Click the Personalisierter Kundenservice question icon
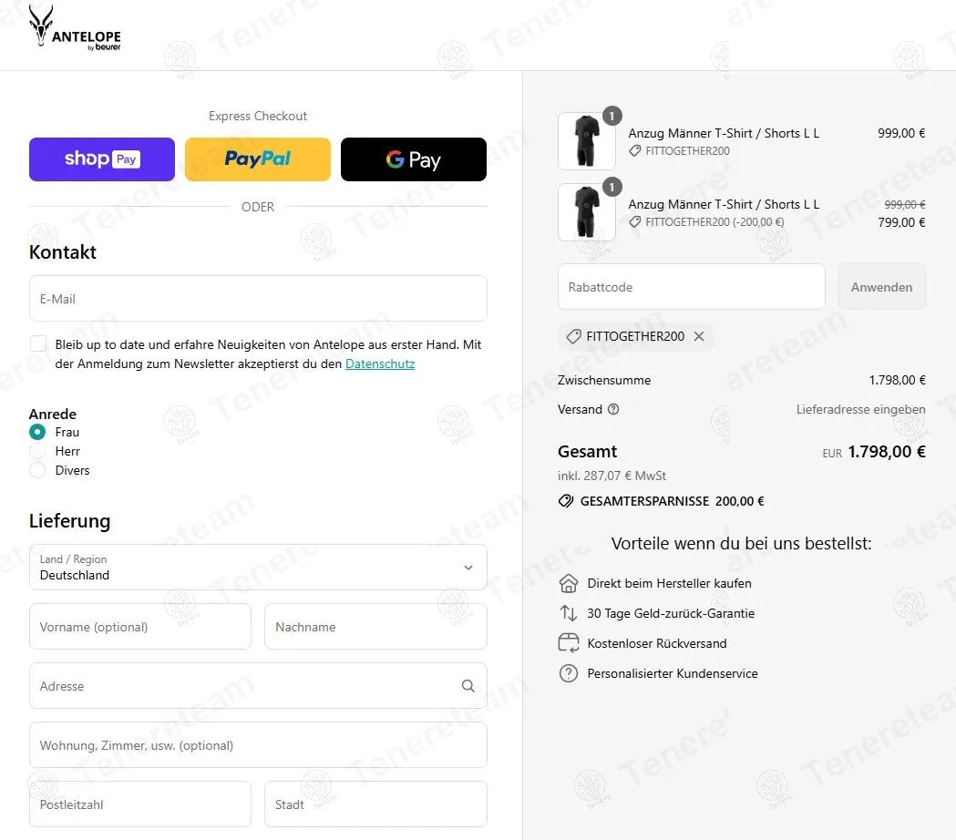This screenshot has width=956, height=840. pos(569,673)
